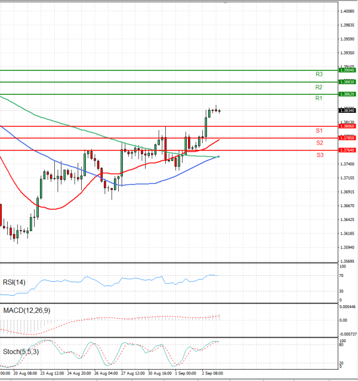Select the 1.38060 support price tag
The height and width of the screenshot is (381, 358).
click(347, 127)
